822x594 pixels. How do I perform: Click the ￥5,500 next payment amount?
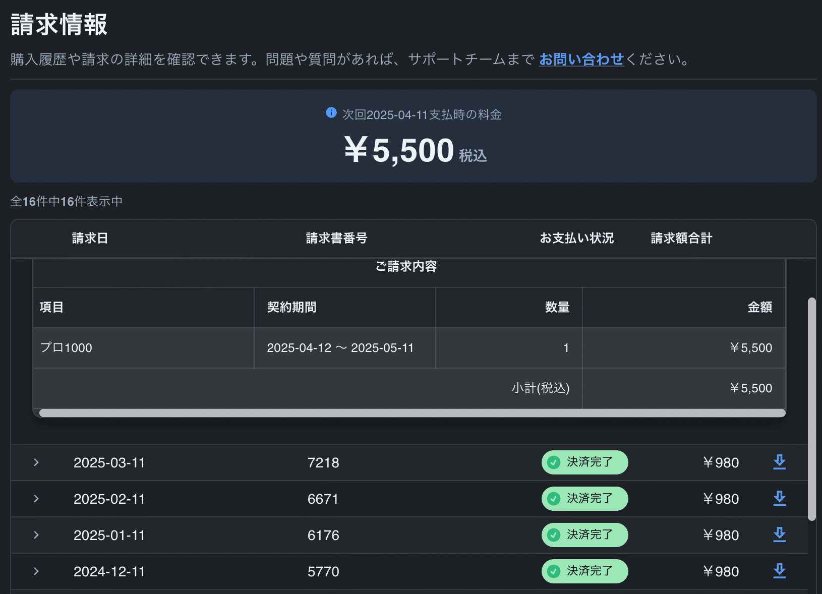point(399,150)
